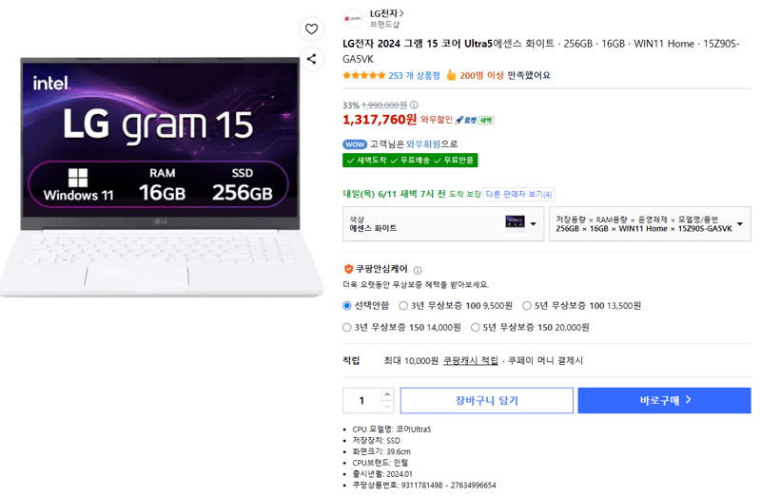
Task: Open 253 개 상품평 reviews link
Action: [414, 75]
